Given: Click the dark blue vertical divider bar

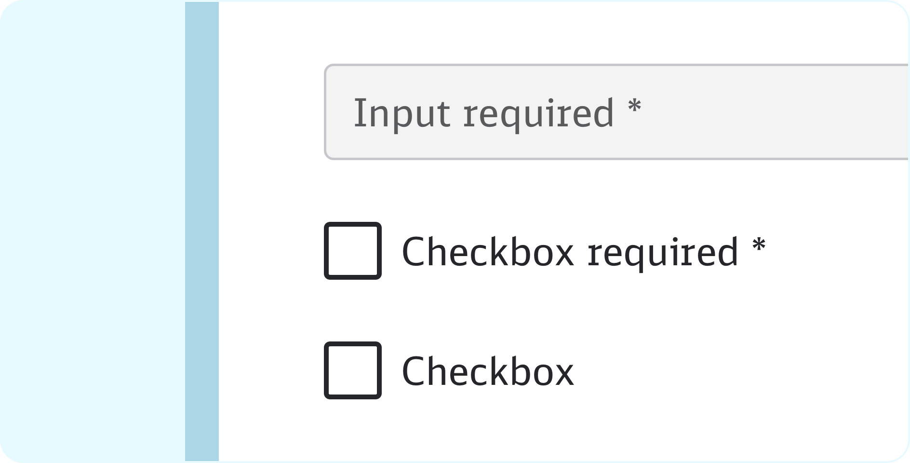Looking at the screenshot, I should [201, 231].
